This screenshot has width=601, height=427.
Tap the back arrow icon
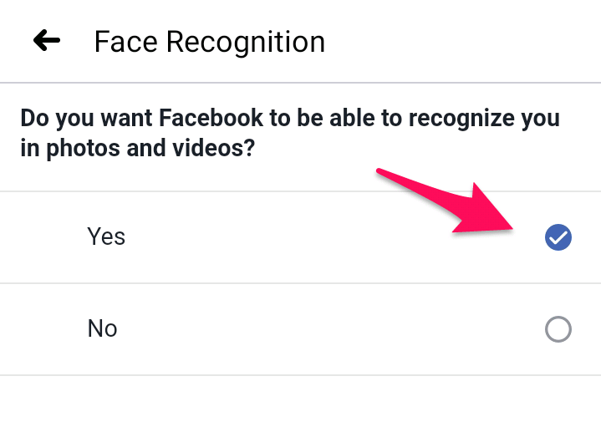pyautogui.click(x=47, y=41)
